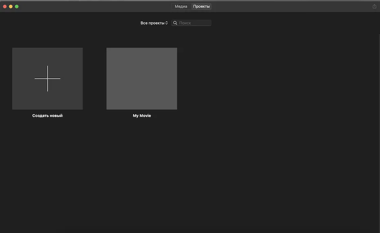
Task: Click the Создать новый label
Action: (x=47, y=116)
